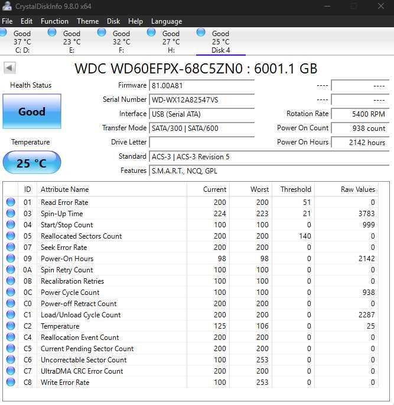Image resolution: width=394 pixels, height=405 pixels.
Task: Click the status icon for Power-On Hours
Action: coord(11,258)
